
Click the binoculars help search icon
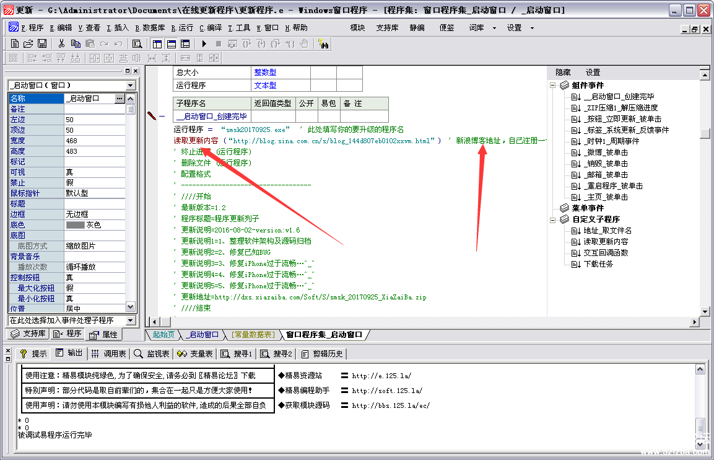pos(323,43)
